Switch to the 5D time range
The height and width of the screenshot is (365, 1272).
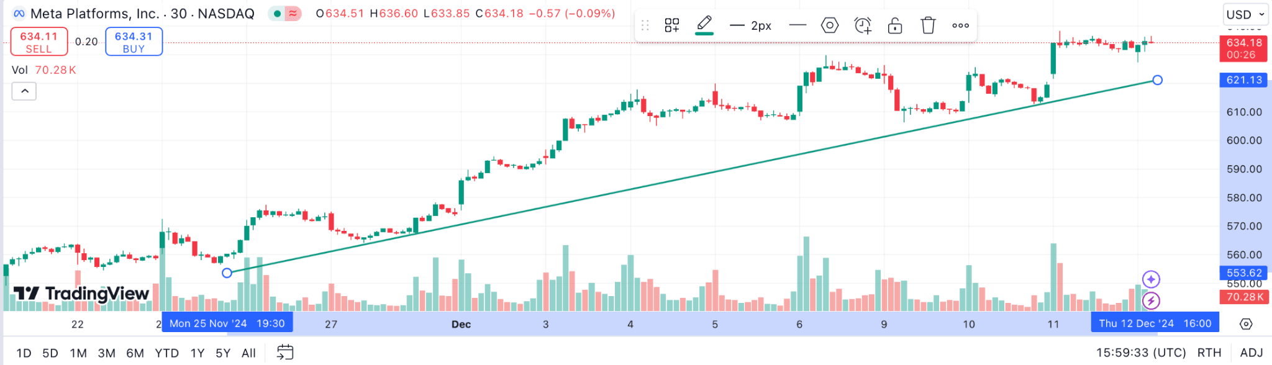click(x=50, y=353)
